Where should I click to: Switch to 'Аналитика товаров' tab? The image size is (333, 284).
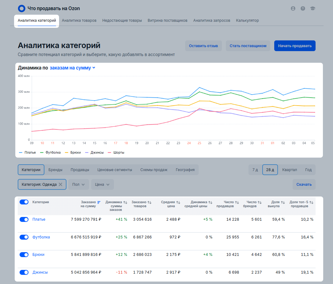click(79, 21)
